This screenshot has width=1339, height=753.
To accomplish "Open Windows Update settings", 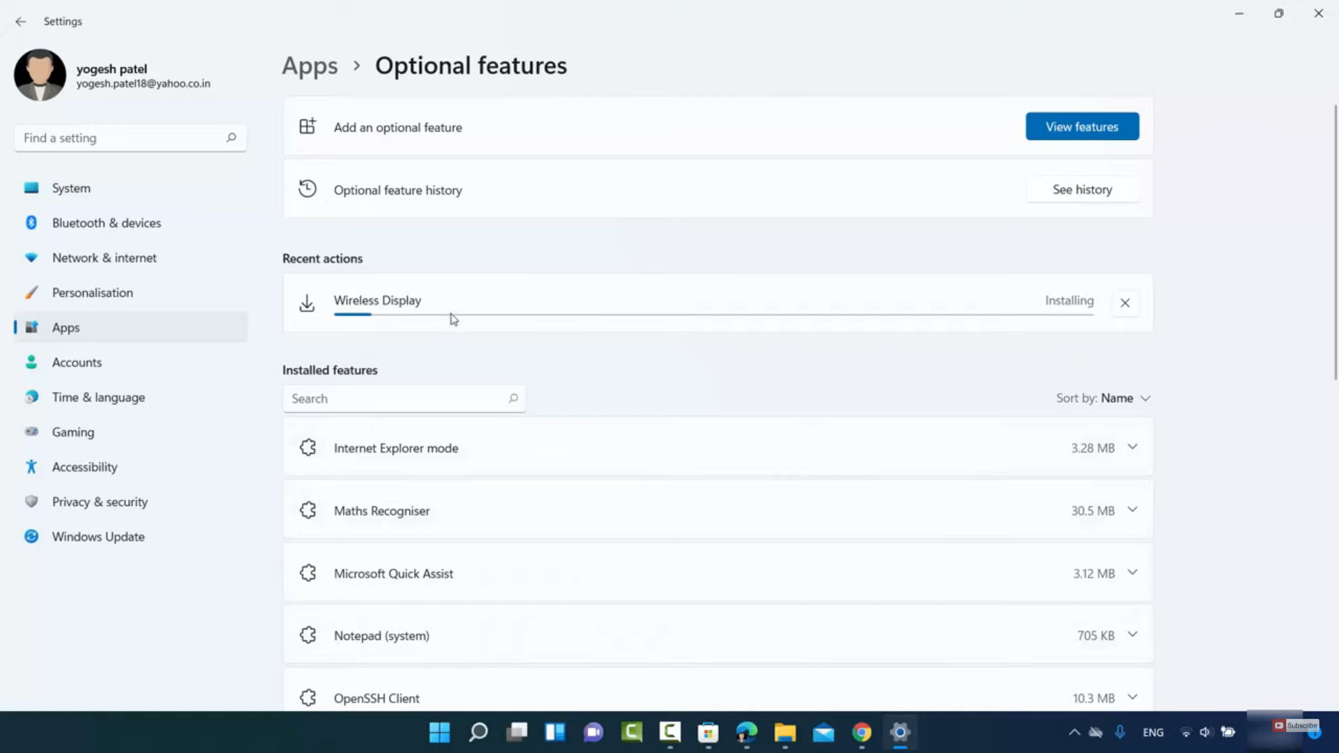I will click(x=130, y=537).
